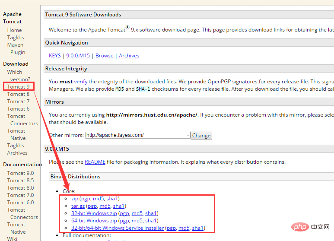Click the 'Apache Tomcat' sidebar heading

pyautogui.click(x=13, y=18)
